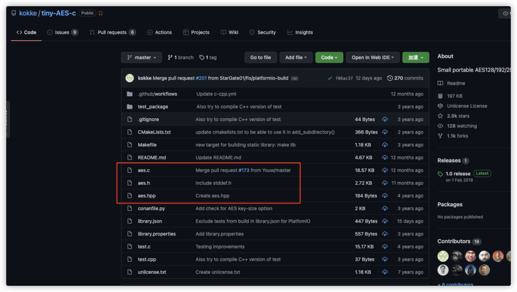
Task: Open the Makefile file
Action: 147,145
